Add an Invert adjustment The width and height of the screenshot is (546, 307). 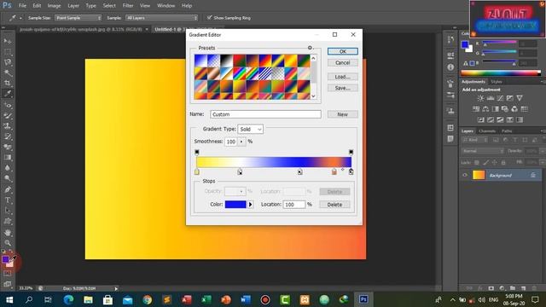(481, 119)
